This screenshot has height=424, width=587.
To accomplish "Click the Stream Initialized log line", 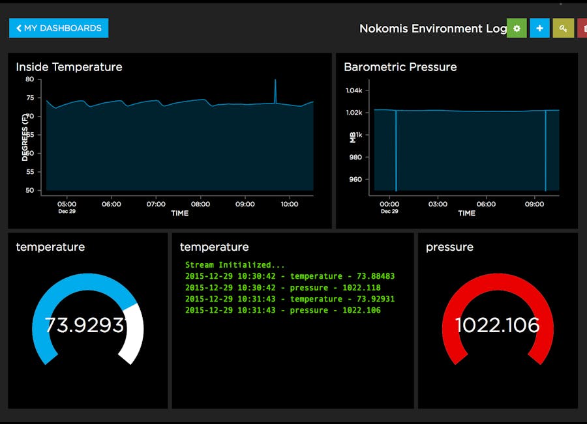I will 235,265.
